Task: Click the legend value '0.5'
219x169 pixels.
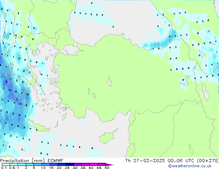Action: [12, 168]
